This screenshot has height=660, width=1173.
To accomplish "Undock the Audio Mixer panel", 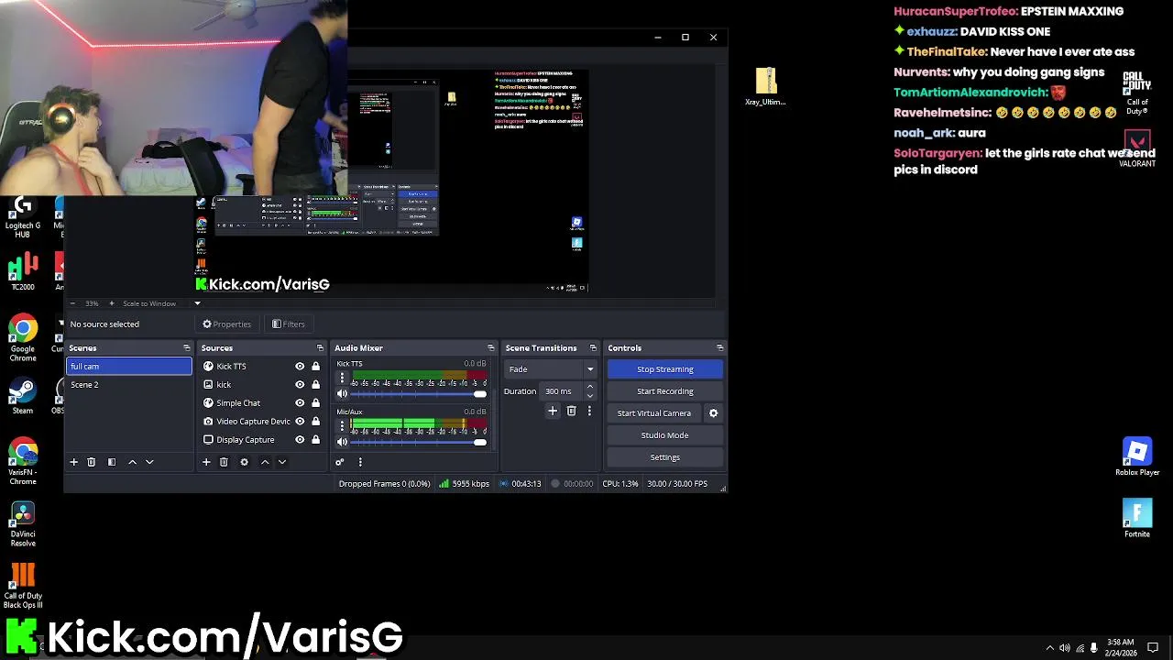I will [491, 348].
